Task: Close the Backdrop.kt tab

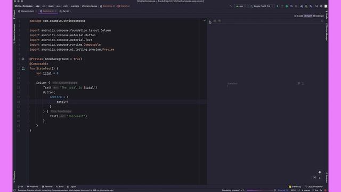Action: point(55,11)
